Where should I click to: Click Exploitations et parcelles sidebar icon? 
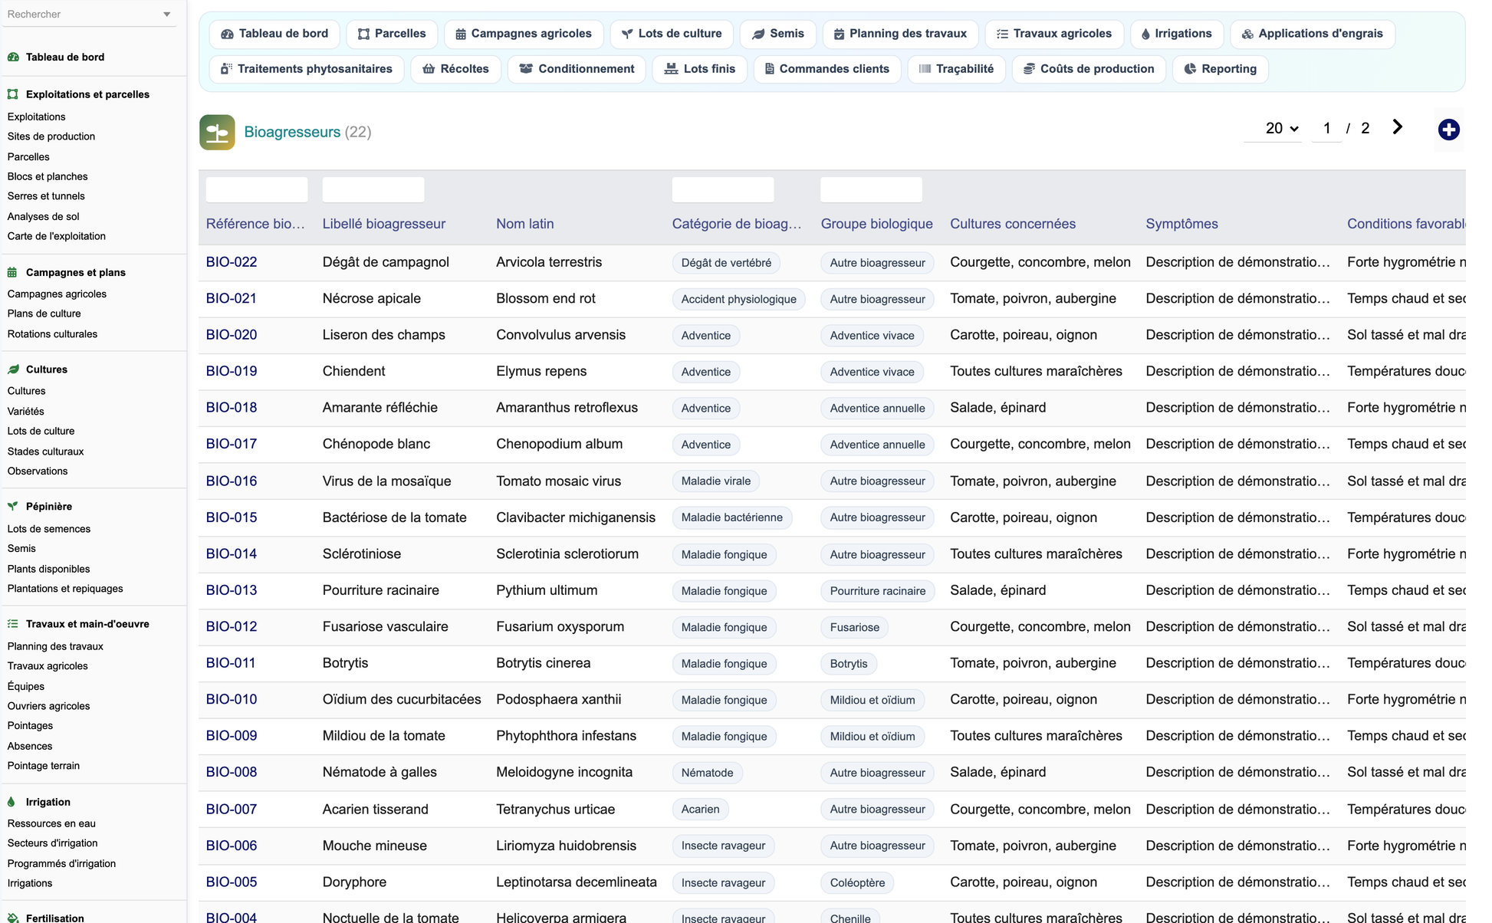click(13, 94)
